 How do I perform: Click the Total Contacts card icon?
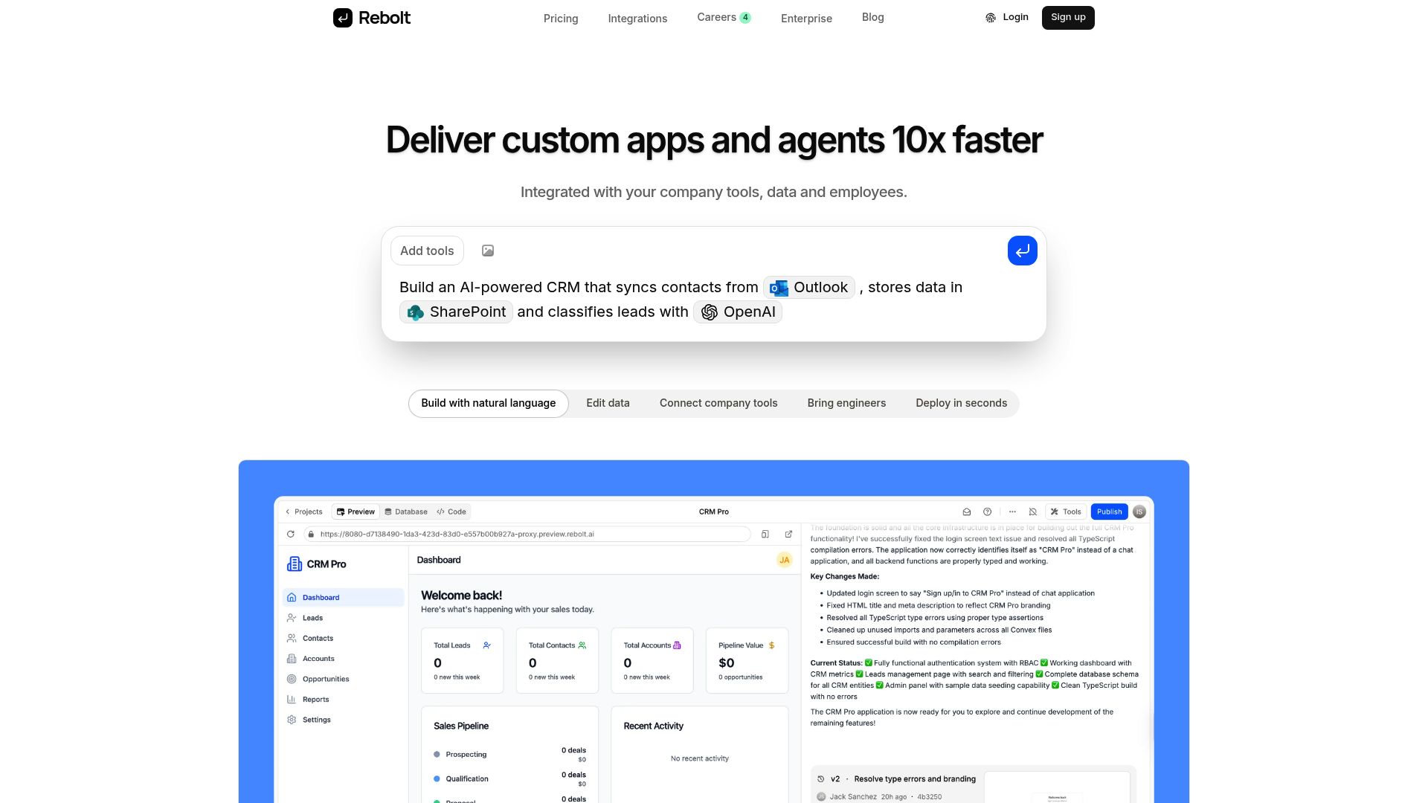point(582,645)
